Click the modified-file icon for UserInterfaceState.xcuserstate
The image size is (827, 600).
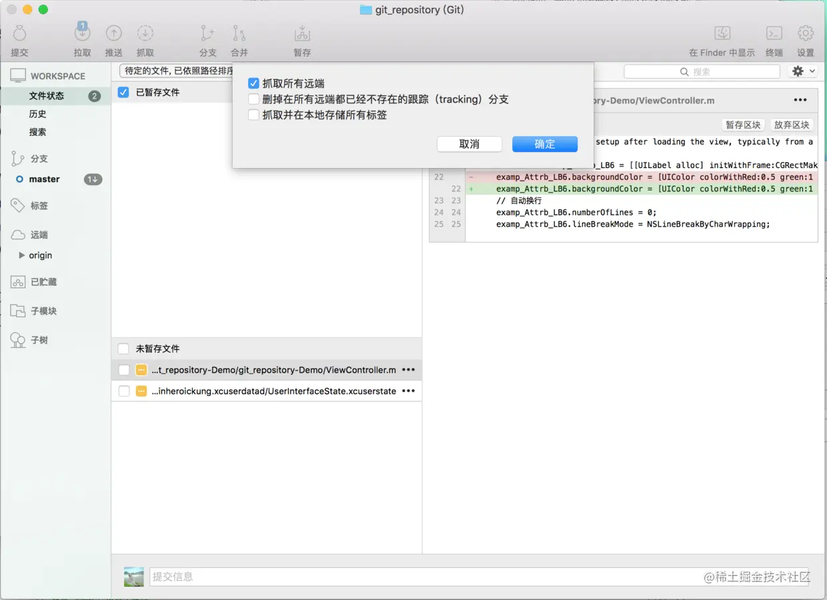point(141,391)
